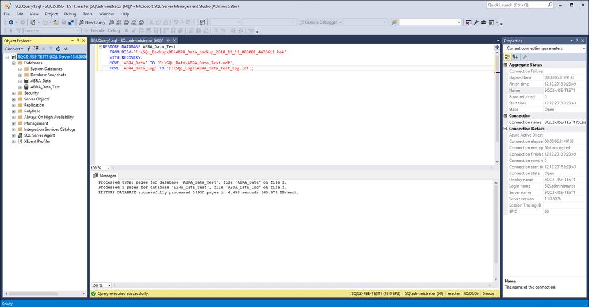Open Activity Monitor icon in Object Explorer

(66, 49)
